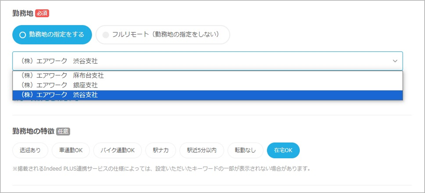The image size is (425, 193).
Task: Pick highlighted 渋谷支社 list option
Action: click(207, 95)
